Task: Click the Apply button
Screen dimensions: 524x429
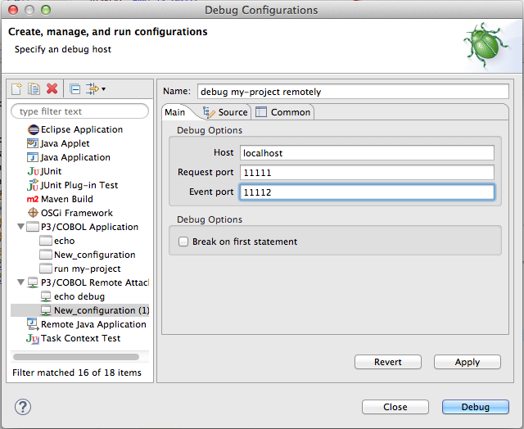Action: click(x=468, y=362)
